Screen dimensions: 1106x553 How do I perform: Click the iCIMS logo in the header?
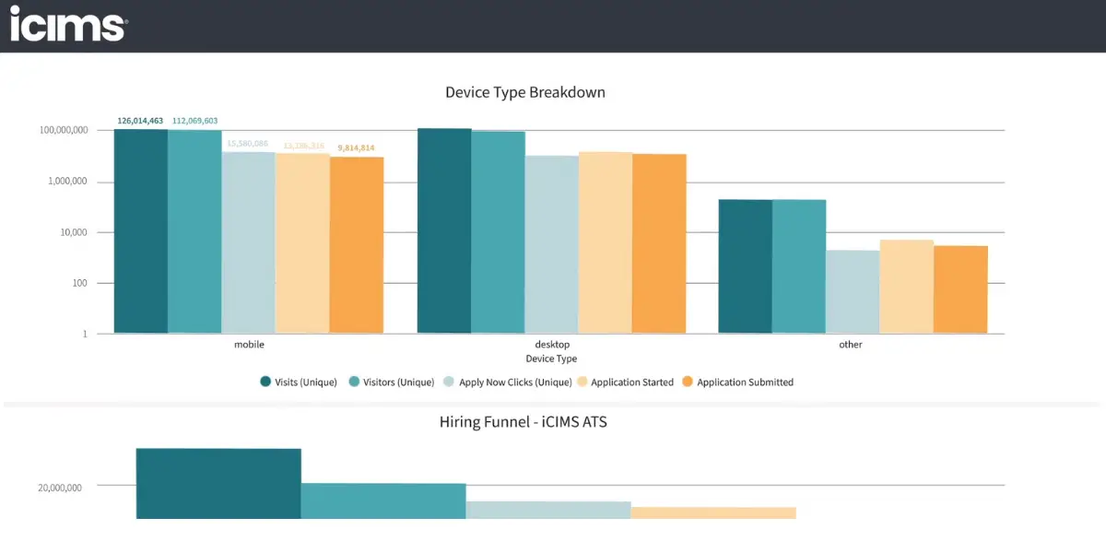(68, 23)
